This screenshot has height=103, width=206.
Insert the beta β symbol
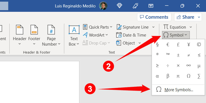pyautogui.click(x=168, y=76)
